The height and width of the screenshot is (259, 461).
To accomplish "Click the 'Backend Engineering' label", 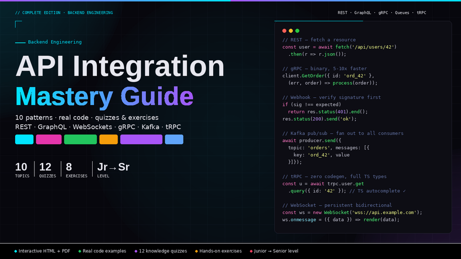I will 55,42.
